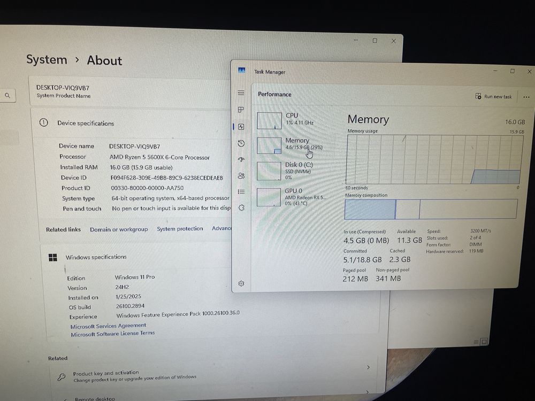
Task: Click Windows 11 Pro edition text
Action: tap(135, 277)
